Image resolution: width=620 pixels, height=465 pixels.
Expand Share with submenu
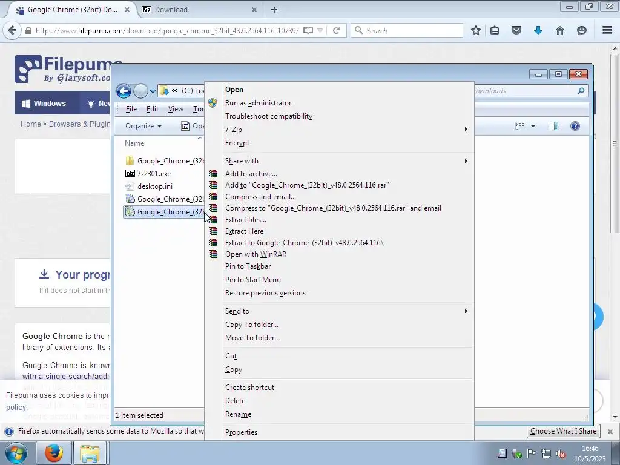click(346, 161)
